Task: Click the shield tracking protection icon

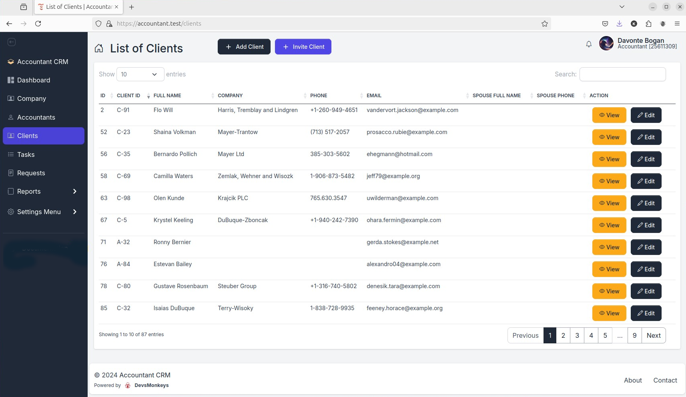Action: (x=98, y=24)
